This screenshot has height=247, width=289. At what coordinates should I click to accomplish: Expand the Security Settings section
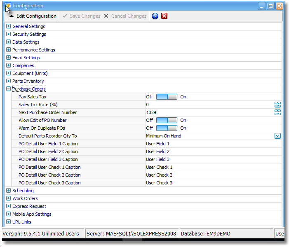[x=8, y=34]
